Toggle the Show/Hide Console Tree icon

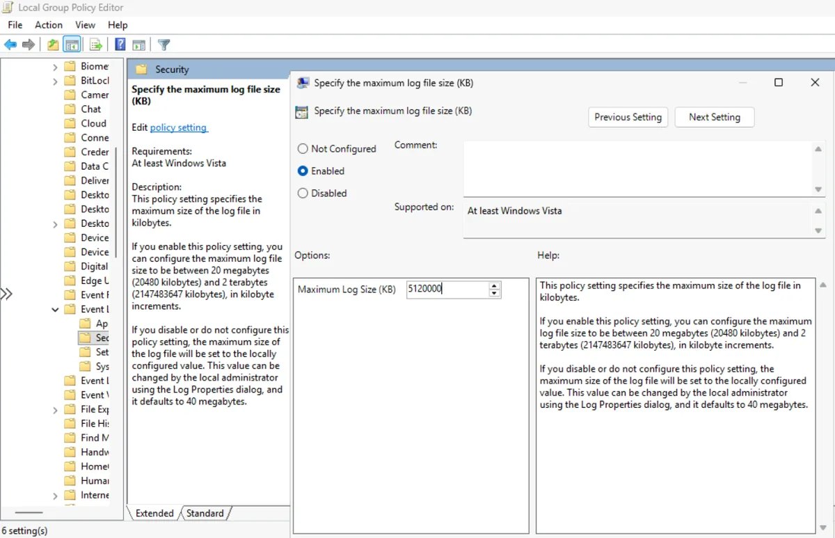tap(72, 45)
